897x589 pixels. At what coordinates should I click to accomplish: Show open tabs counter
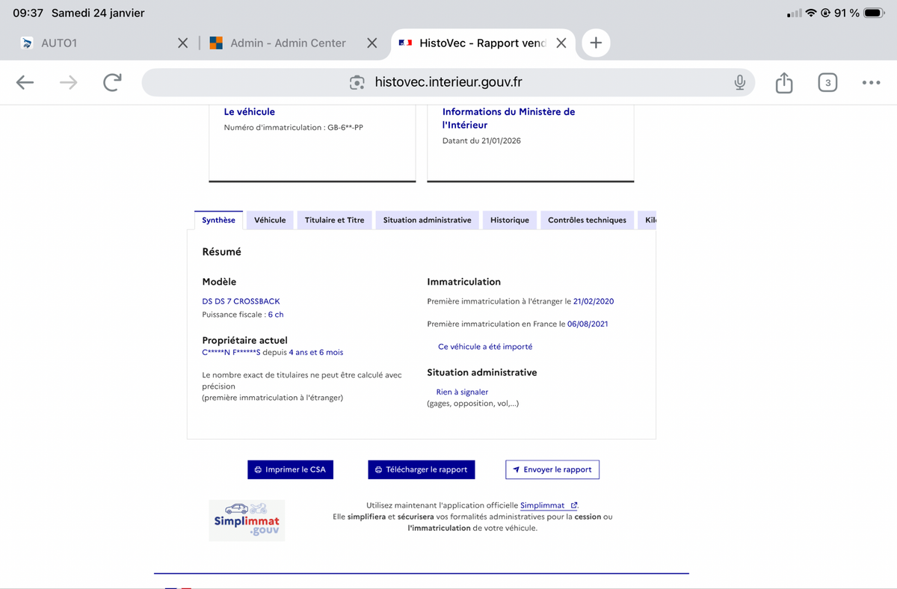[827, 83]
